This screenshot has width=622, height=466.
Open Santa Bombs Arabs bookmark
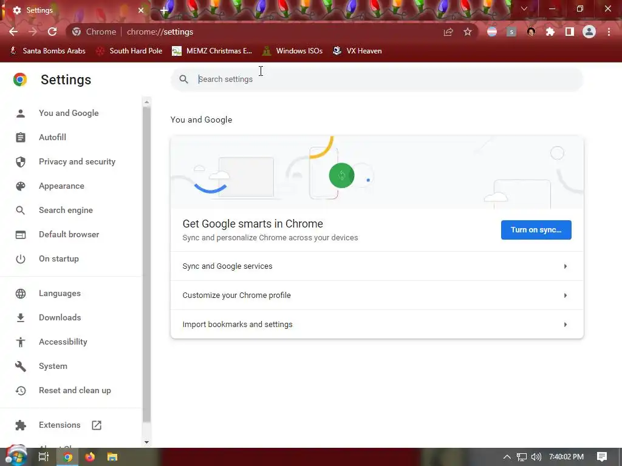47,51
